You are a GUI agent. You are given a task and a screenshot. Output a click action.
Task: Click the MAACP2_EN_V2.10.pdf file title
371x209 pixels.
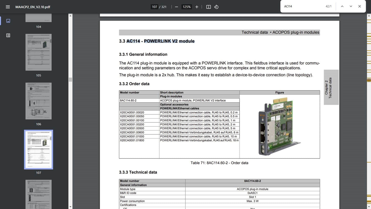click(x=33, y=7)
